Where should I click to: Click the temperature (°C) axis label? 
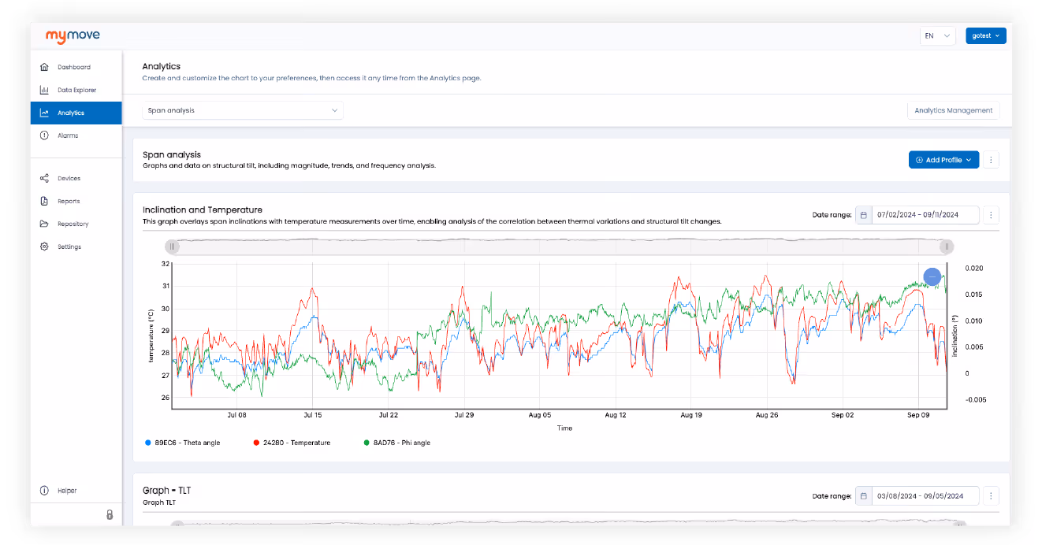pyautogui.click(x=151, y=336)
